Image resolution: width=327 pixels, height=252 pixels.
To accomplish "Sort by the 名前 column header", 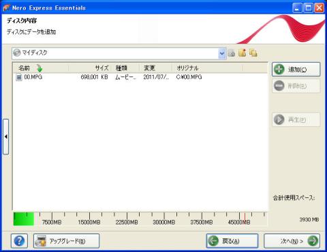I will click(x=41, y=68).
